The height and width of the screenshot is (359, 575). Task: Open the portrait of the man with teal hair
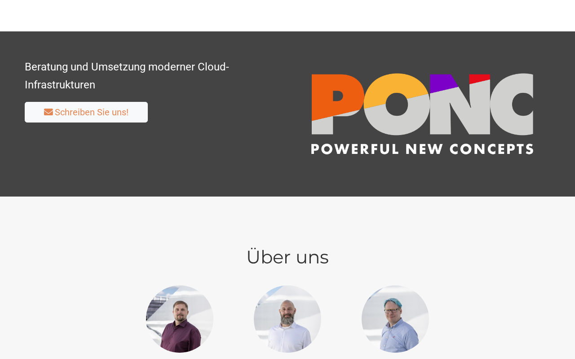pos(395,319)
